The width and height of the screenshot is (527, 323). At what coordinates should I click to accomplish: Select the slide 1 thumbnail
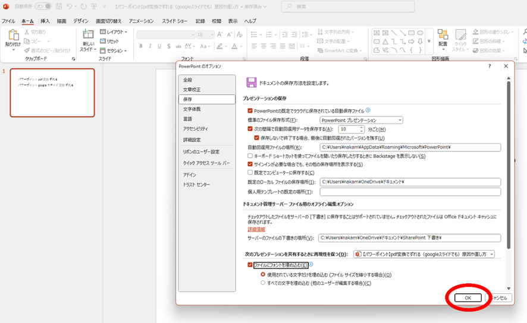(x=52, y=93)
